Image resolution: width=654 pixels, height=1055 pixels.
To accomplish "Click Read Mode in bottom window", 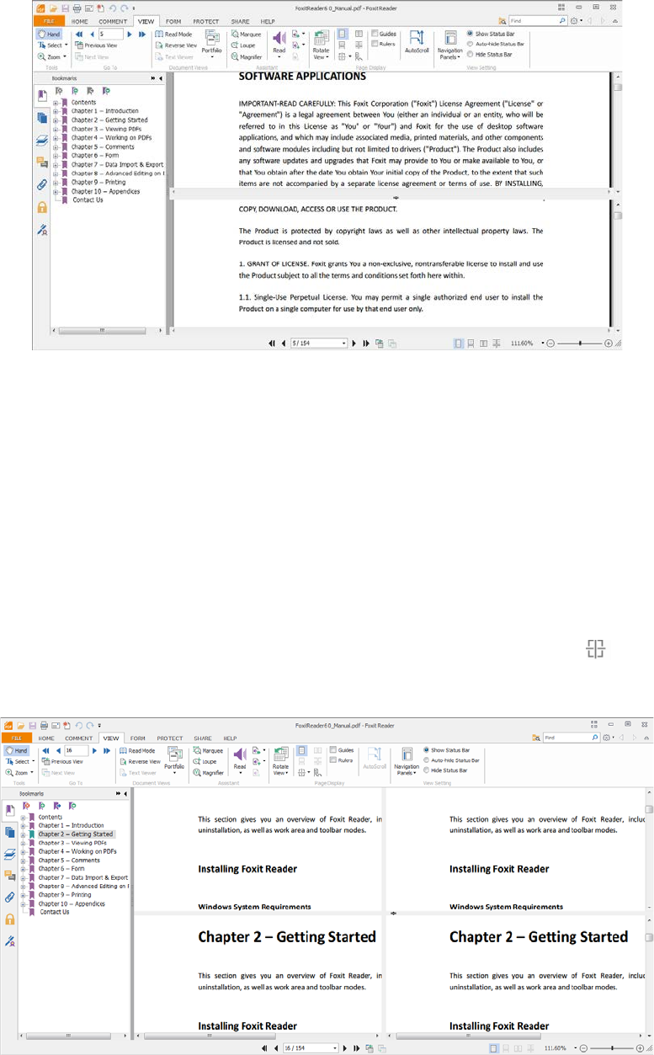I will click(x=138, y=750).
